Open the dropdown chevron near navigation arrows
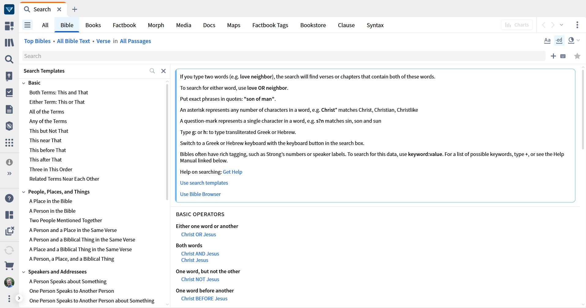The image size is (586, 308). (562, 25)
